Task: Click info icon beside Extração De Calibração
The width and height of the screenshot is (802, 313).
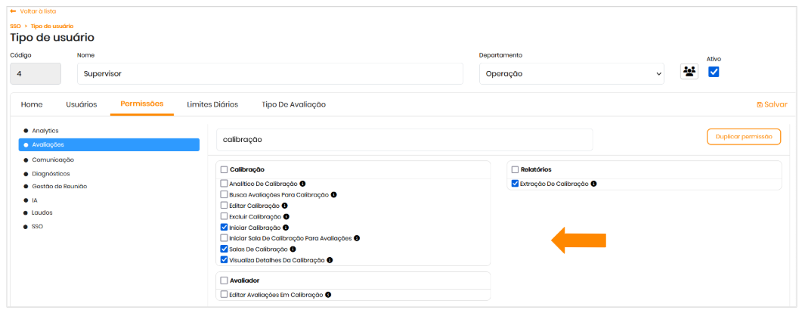Action: (x=594, y=184)
